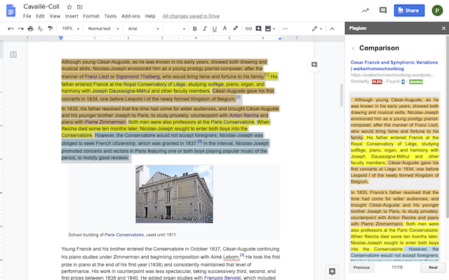Click the Previous button in Plagium
Screen dimensions: 449x280
361,267
